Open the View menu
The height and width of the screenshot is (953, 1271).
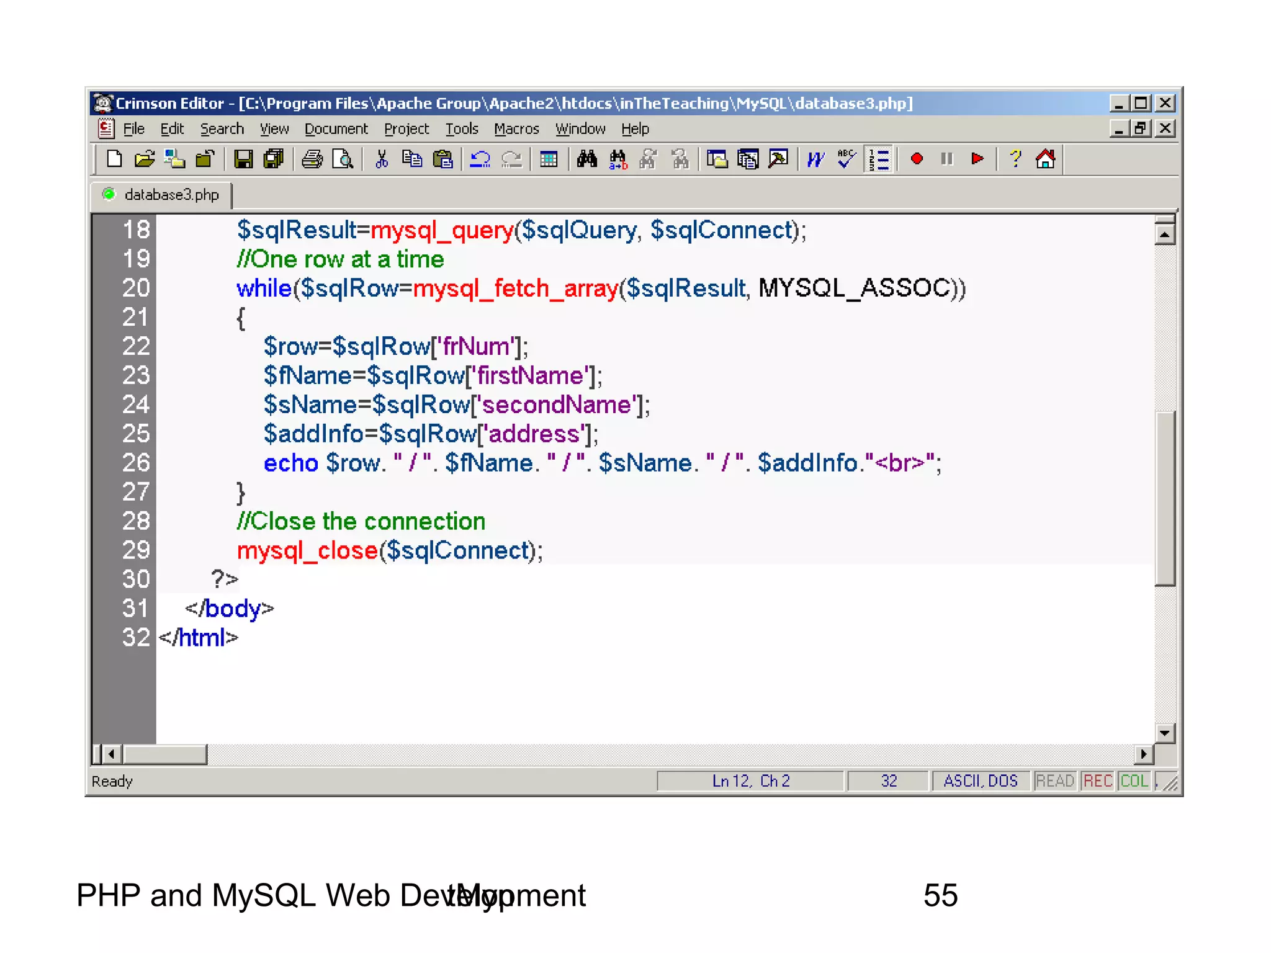coord(274,129)
